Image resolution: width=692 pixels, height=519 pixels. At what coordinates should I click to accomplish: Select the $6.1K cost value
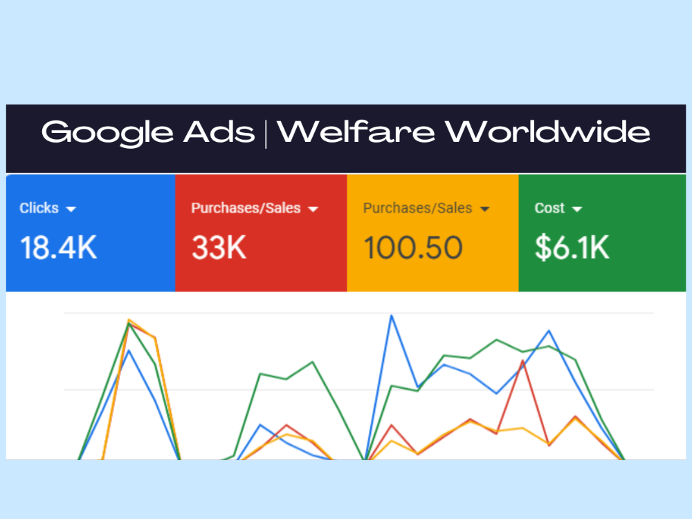coord(572,248)
